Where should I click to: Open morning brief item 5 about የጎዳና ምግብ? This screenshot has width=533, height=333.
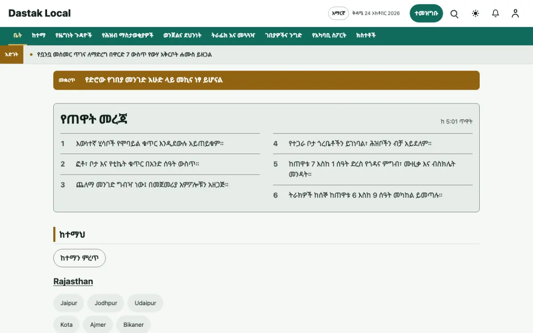373,169
